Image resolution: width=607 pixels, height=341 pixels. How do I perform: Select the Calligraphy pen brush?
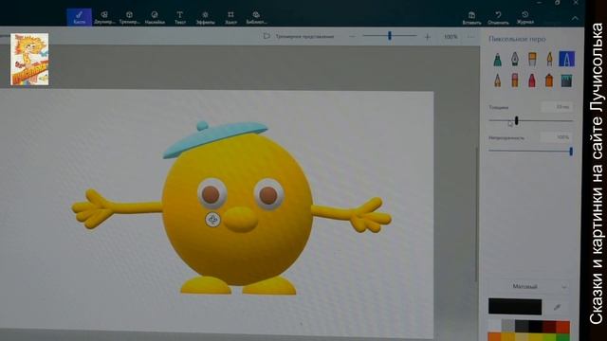[x=514, y=59]
